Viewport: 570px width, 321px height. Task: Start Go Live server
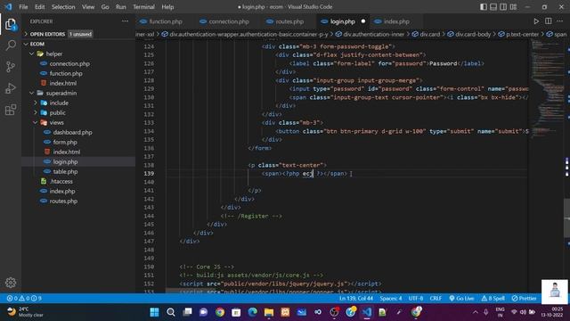(461, 299)
